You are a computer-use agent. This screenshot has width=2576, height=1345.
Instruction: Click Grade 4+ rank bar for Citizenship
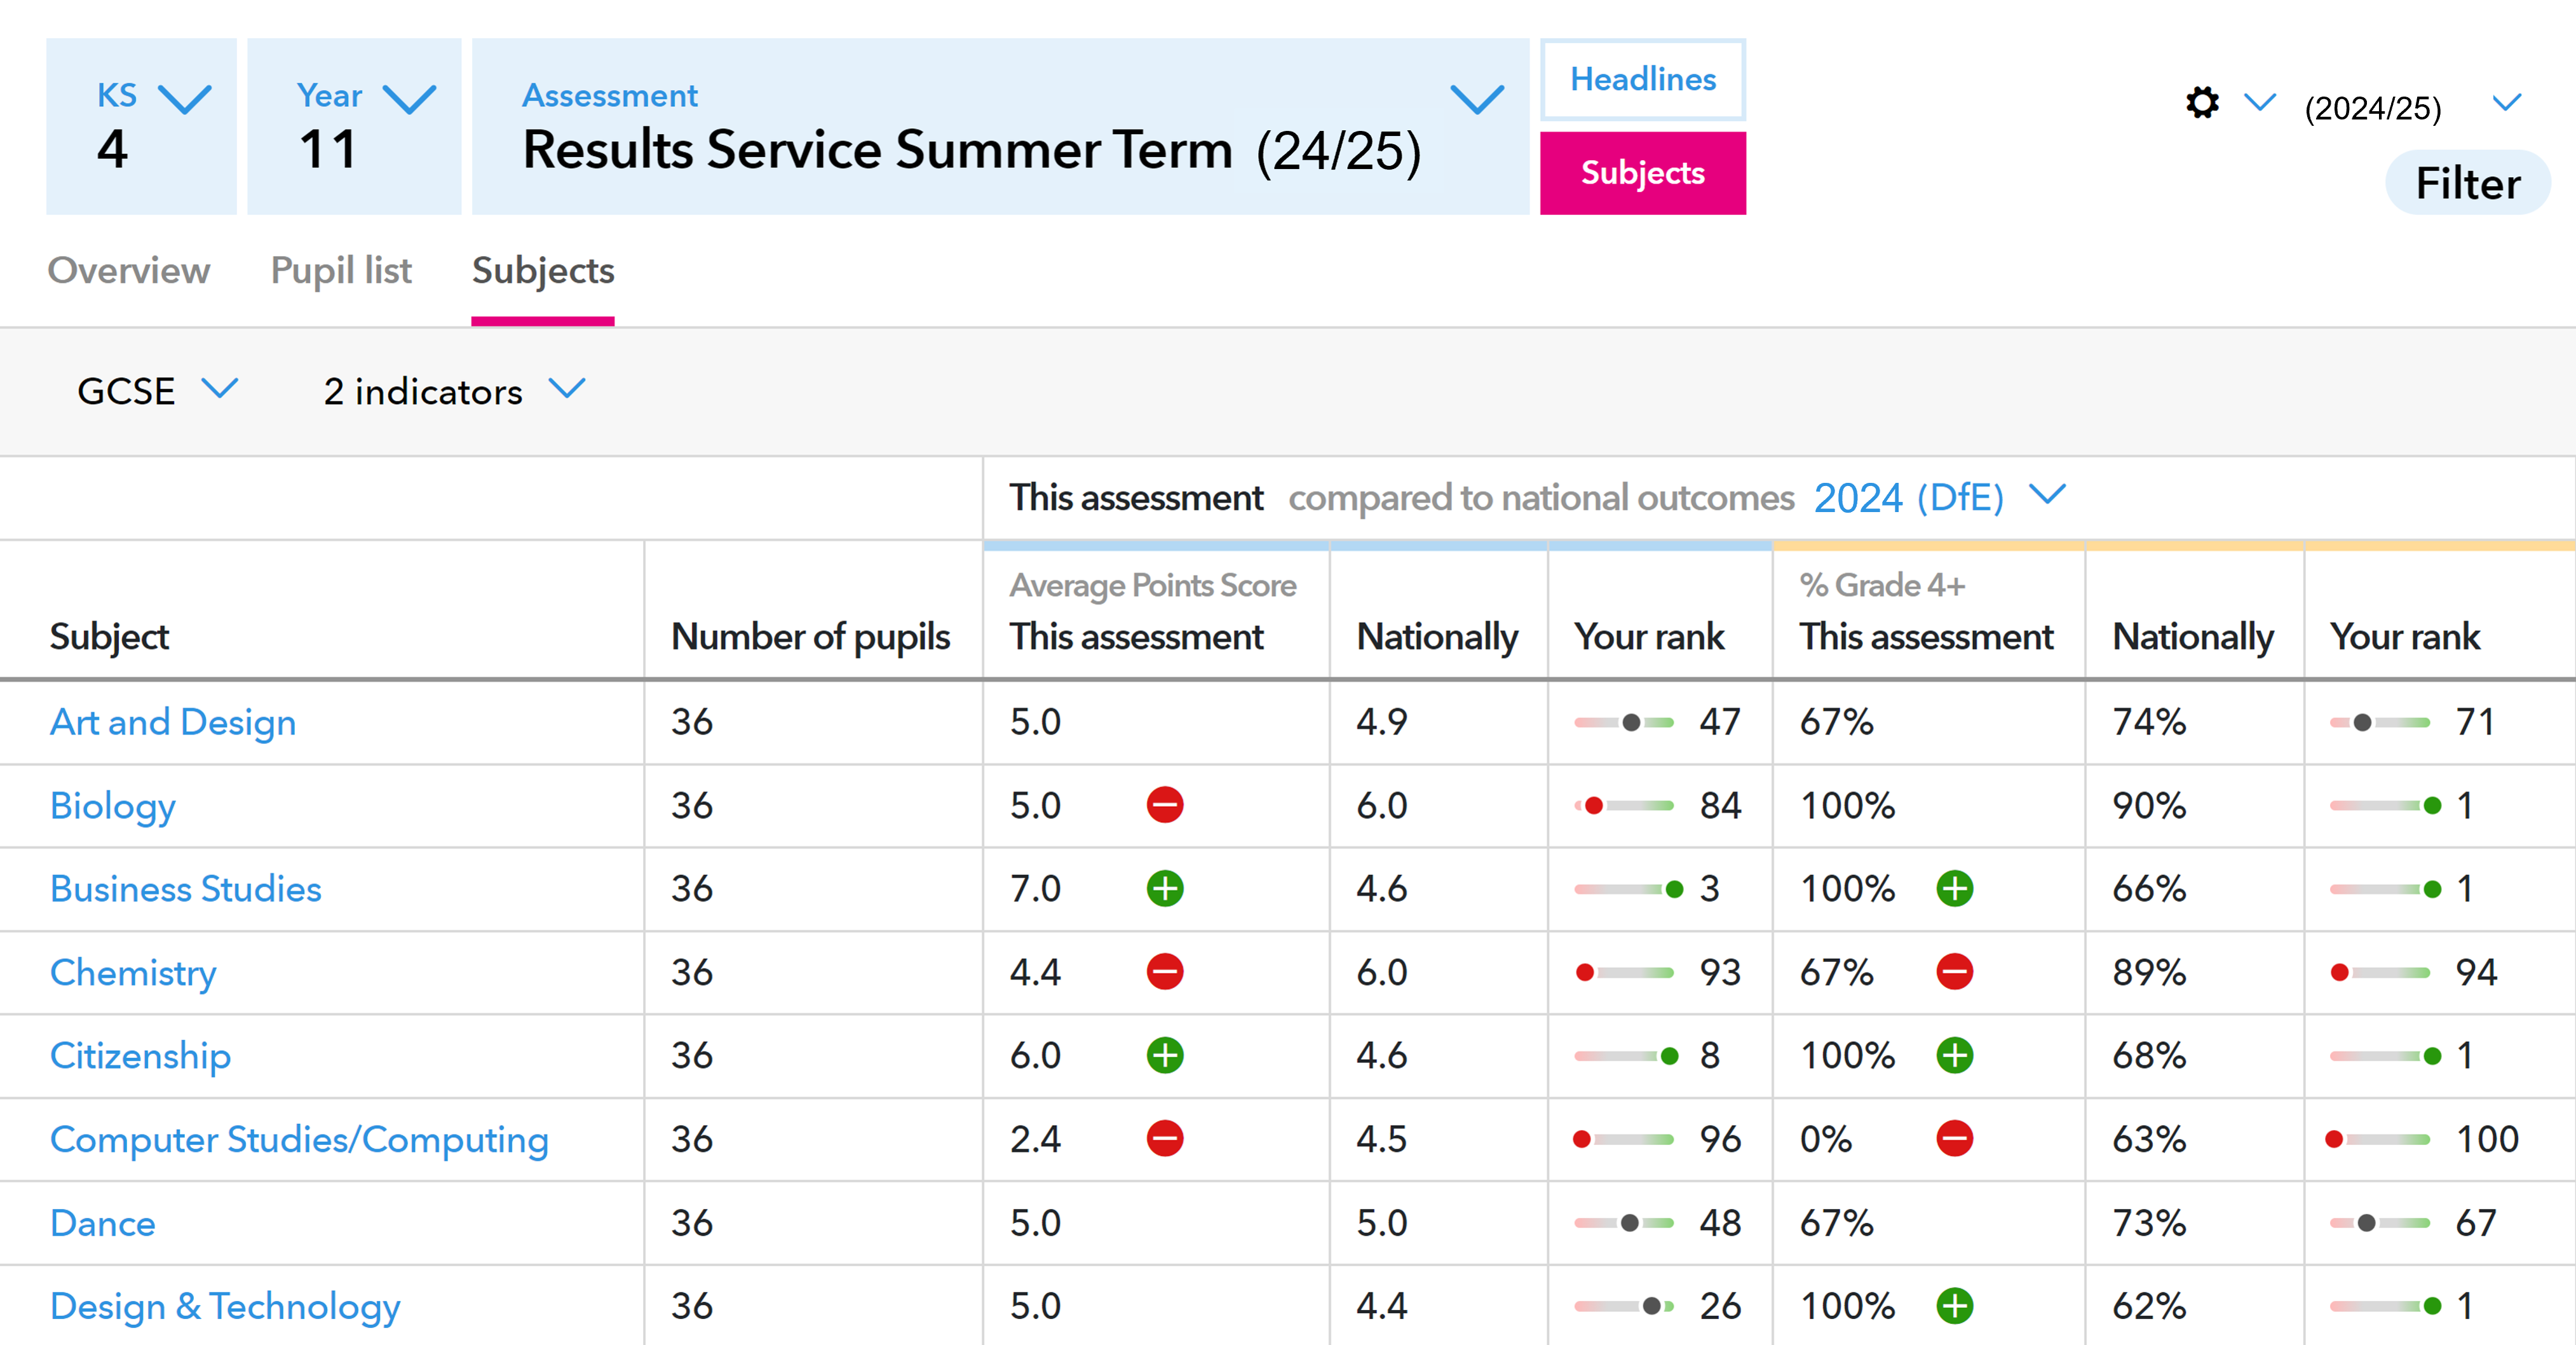click(x=2386, y=1055)
